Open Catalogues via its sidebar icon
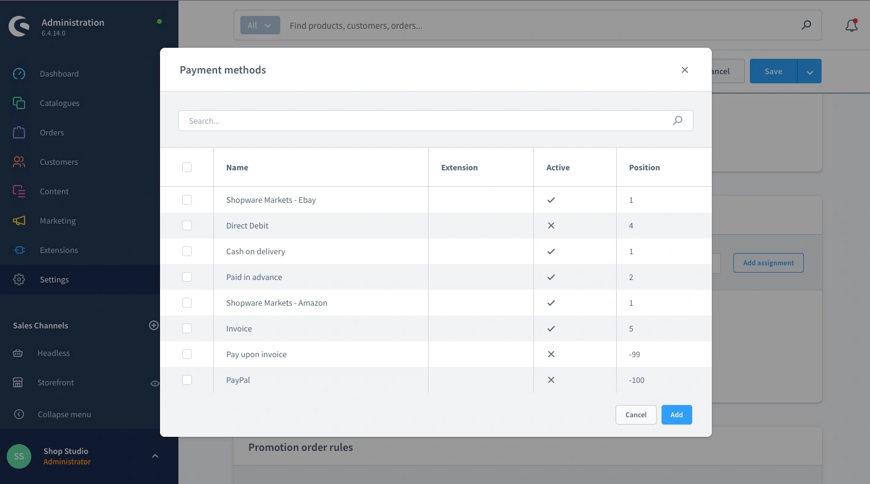Viewport: 870px width, 484px height. pos(19,103)
